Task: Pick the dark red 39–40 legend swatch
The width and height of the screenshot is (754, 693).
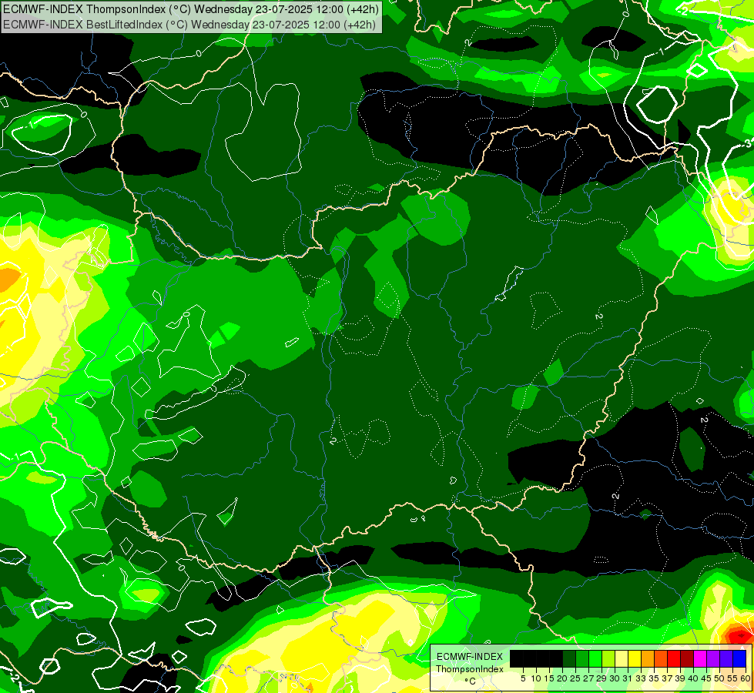Action: pyautogui.click(x=687, y=658)
